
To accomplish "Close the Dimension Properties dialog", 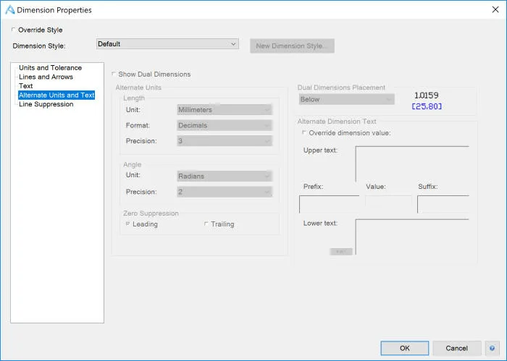I will pos(495,9).
